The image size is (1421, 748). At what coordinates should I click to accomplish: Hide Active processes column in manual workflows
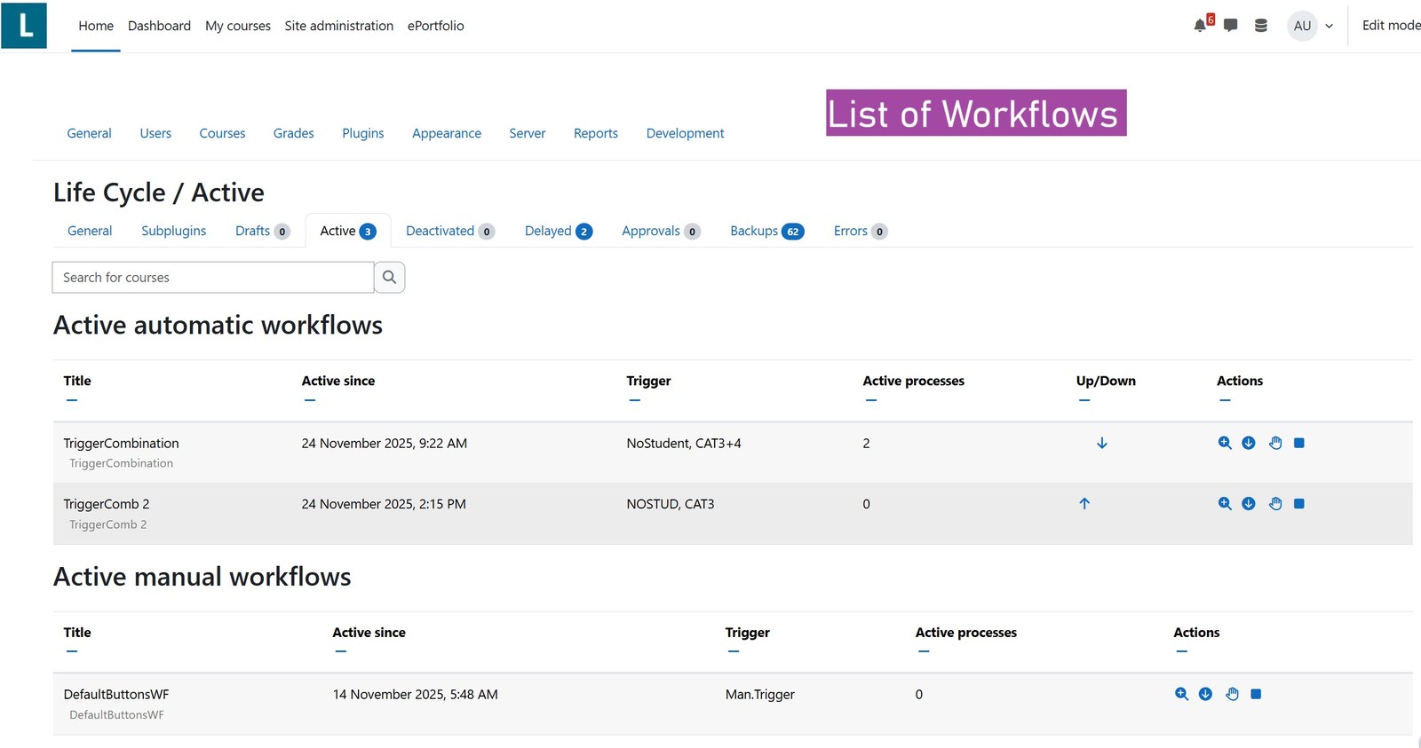pos(924,652)
